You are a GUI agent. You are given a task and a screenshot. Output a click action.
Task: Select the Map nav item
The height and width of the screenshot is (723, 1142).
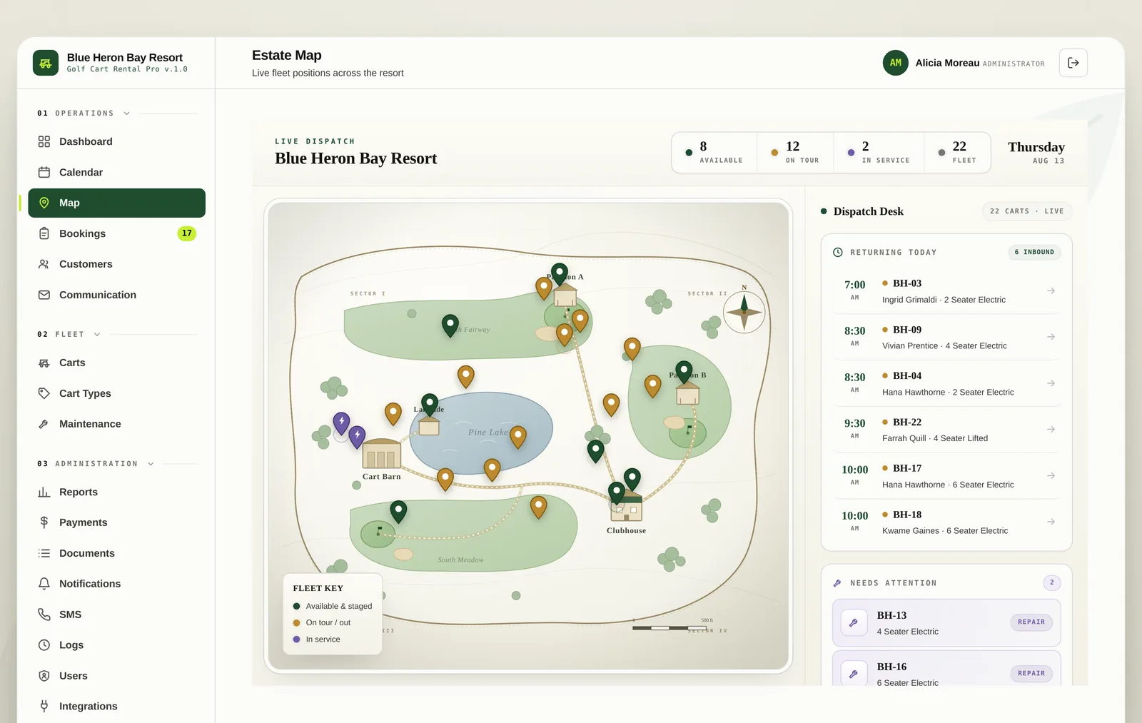click(116, 203)
